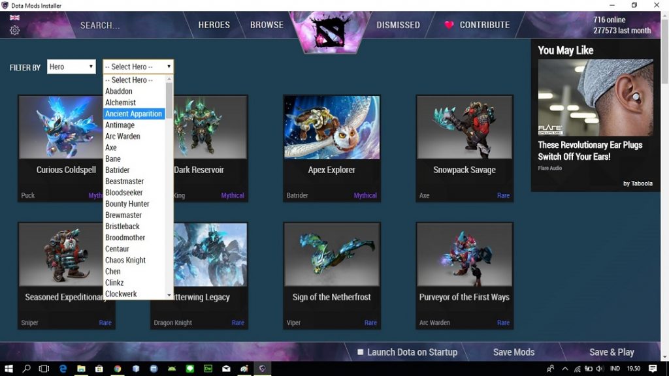Open Windows taskbar search
This screenshot has height=376, width=669.
tap(26, 368)
